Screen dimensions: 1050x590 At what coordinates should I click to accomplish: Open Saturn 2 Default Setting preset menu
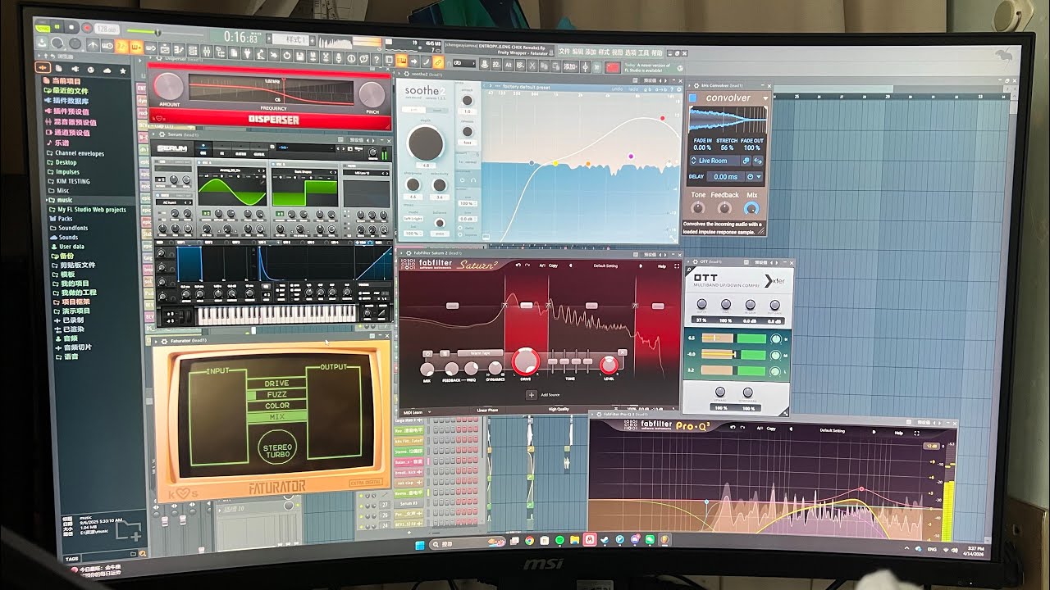(605, 265)
